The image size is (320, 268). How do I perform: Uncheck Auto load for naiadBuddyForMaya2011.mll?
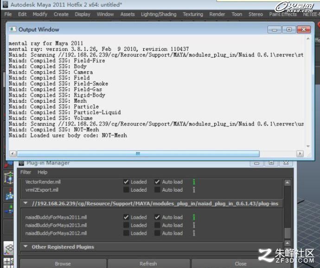[157, 217]
